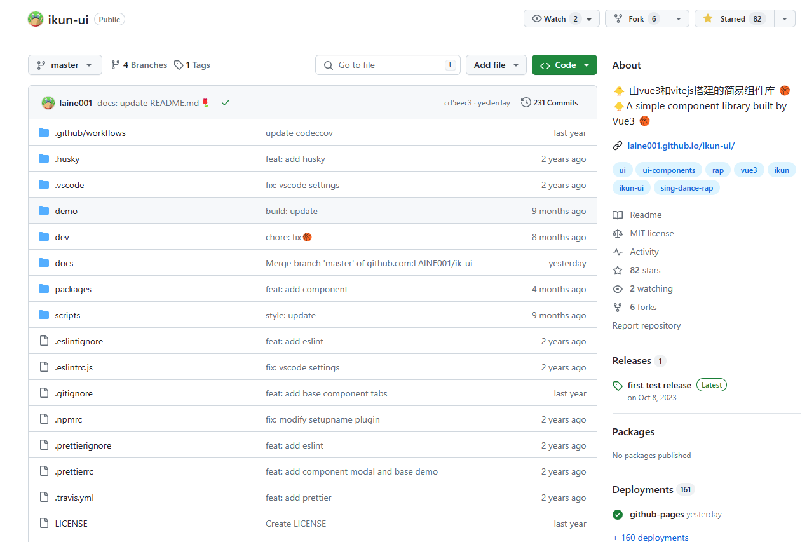
Task: Click the fork icon beside 6 forks
Action: (x=618, y=307)
